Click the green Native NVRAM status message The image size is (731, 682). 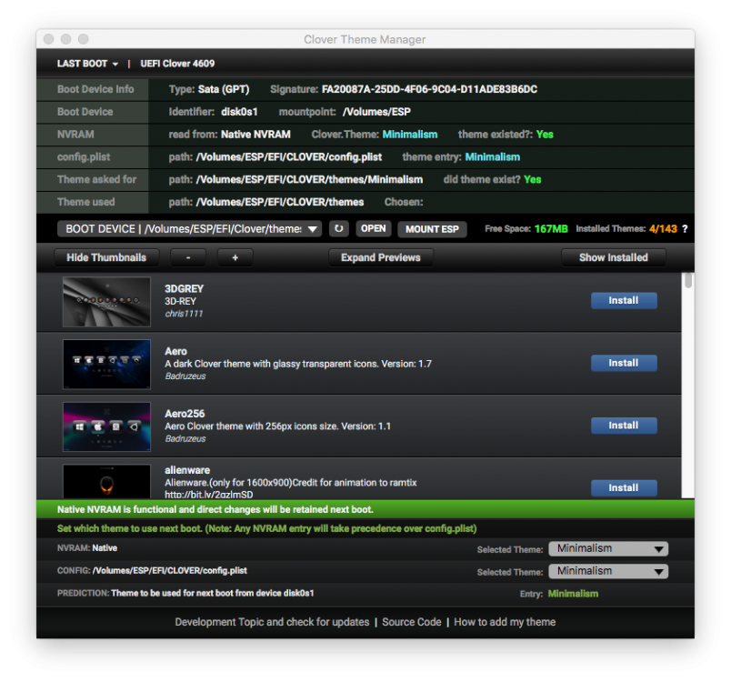[215, 509]
